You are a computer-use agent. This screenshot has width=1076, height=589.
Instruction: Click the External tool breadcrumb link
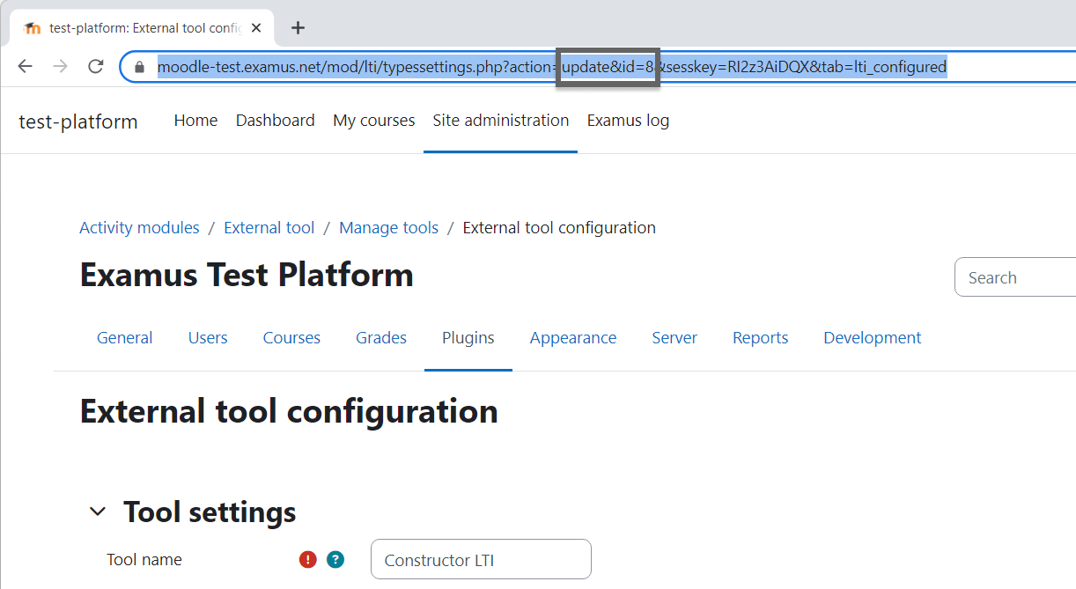(x=269, y=228)
